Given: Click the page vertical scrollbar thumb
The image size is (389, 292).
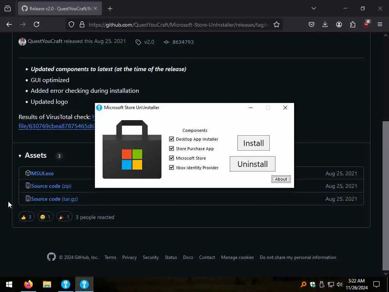Looking at the screenshot, I should tap(386, 196).
